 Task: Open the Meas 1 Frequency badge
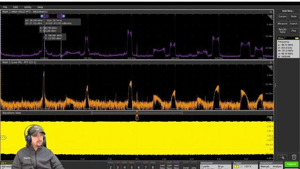click(288, 47)
